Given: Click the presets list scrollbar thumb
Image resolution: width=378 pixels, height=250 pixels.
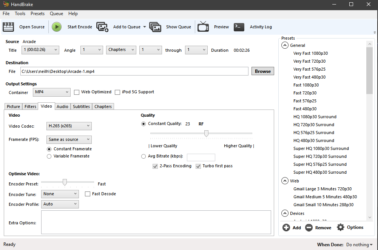Looking at the screenshot, I should [369, 70].
